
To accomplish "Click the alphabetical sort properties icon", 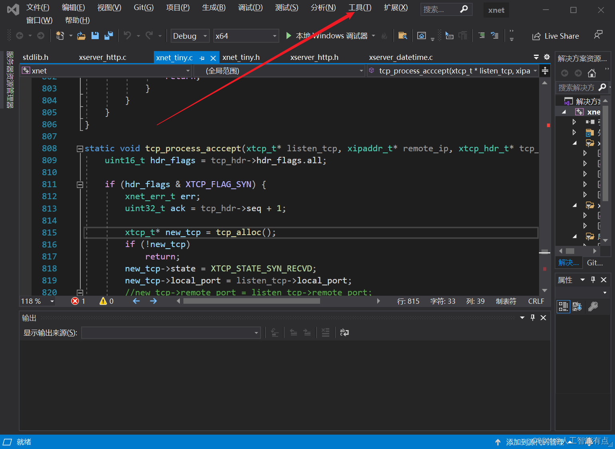I will coord(577,307).
